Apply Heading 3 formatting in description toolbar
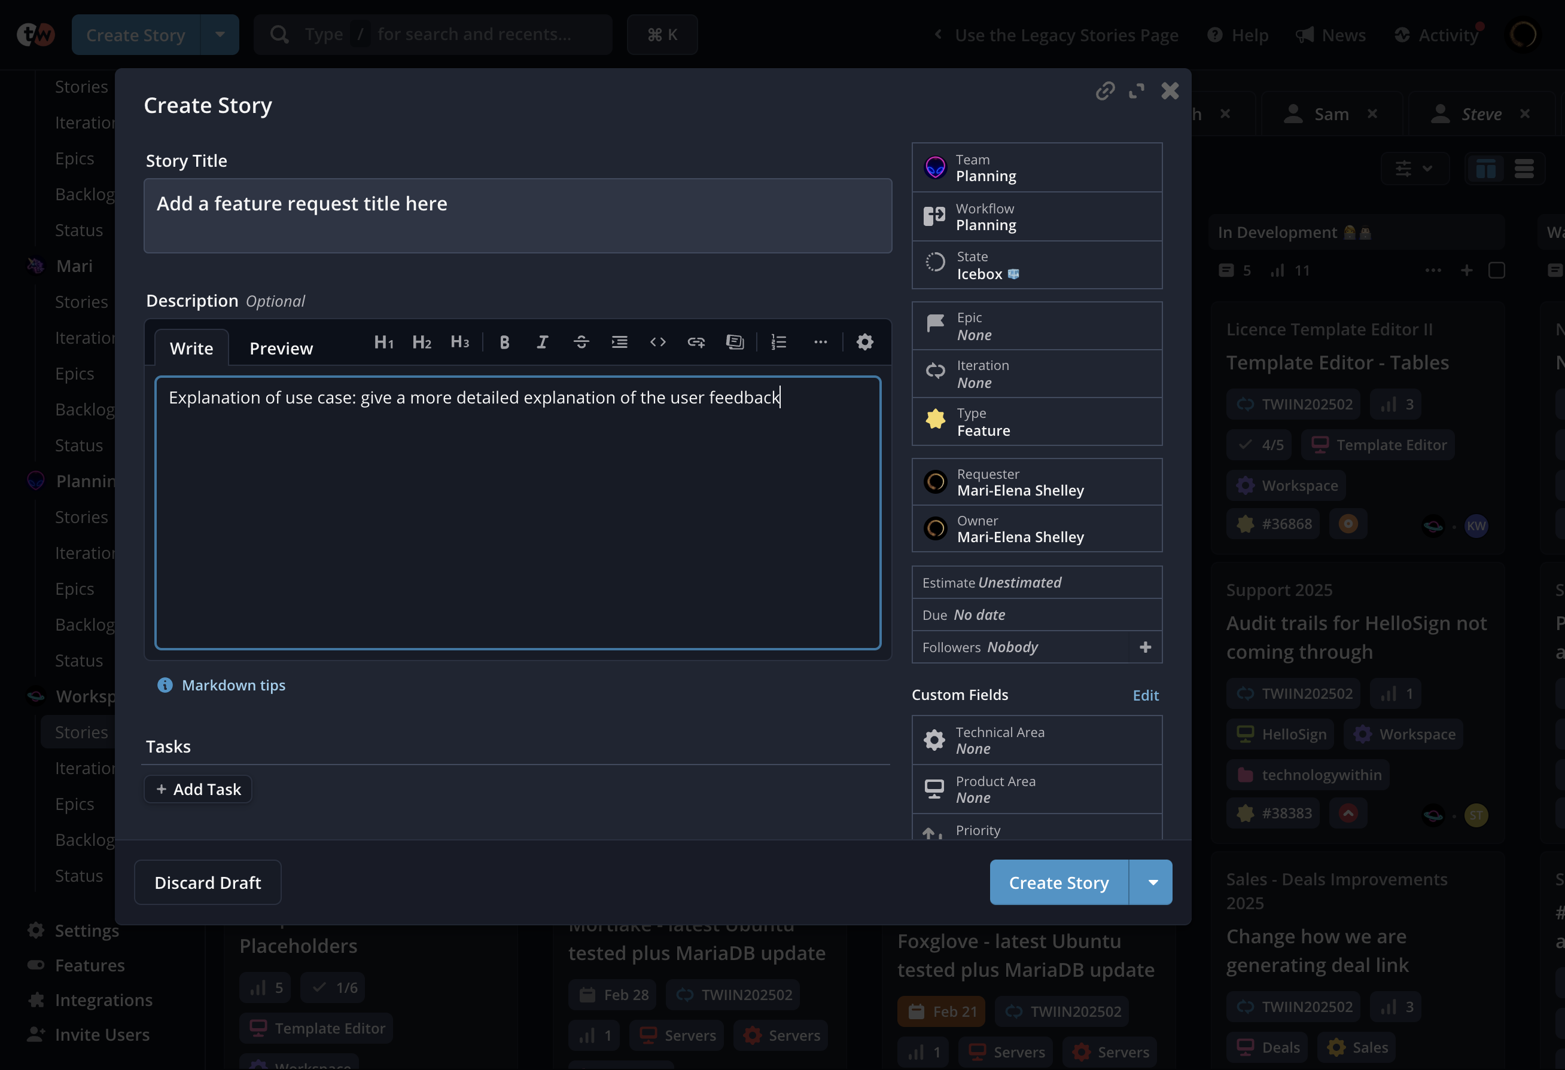Screen dimensions: 1565x1070 (x=460, y=343)
